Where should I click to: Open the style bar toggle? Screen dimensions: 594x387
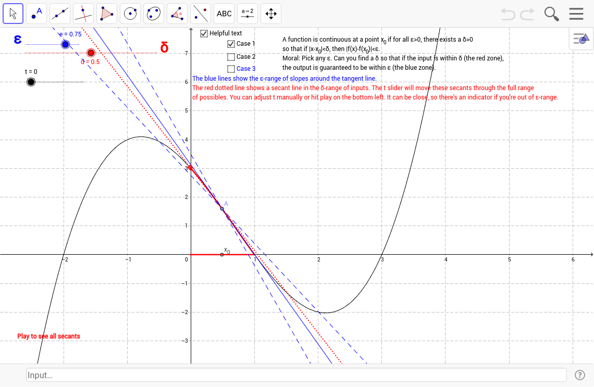click(581, 39)
